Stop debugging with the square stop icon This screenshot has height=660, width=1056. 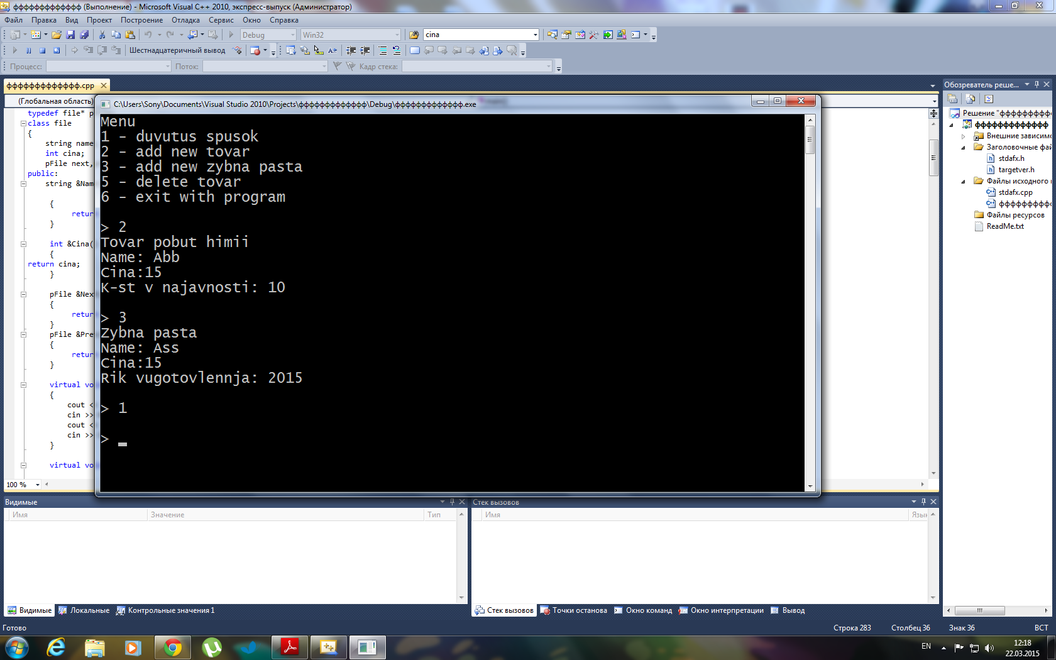43,50
